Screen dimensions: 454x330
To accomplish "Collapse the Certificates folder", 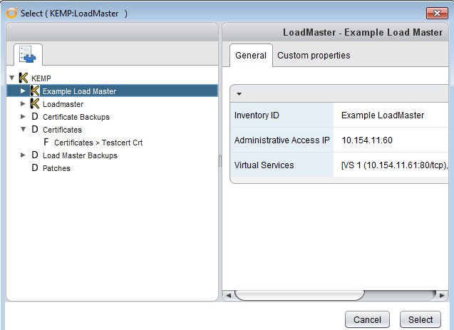I will pos(23,130).
